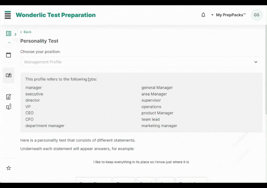Click the 'team lead' job entry
Screen dimensions: 267x188
pos(151,119)
